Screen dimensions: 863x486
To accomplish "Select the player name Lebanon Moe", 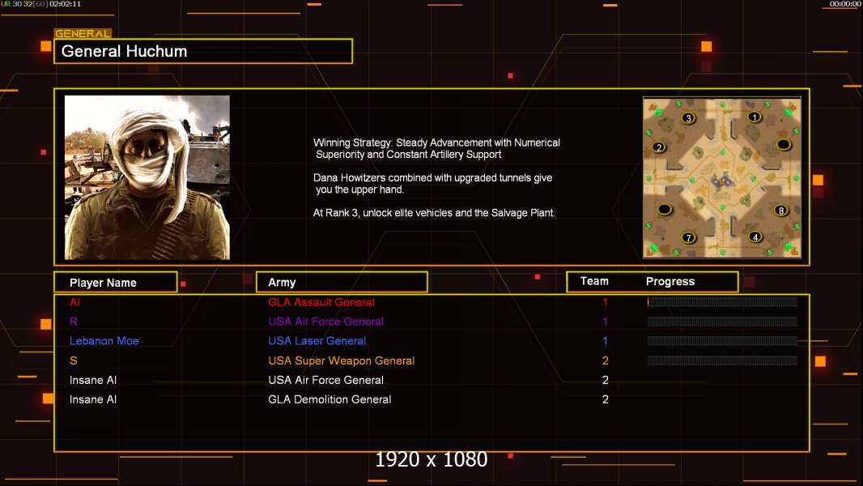I will (x=104, y=341).
